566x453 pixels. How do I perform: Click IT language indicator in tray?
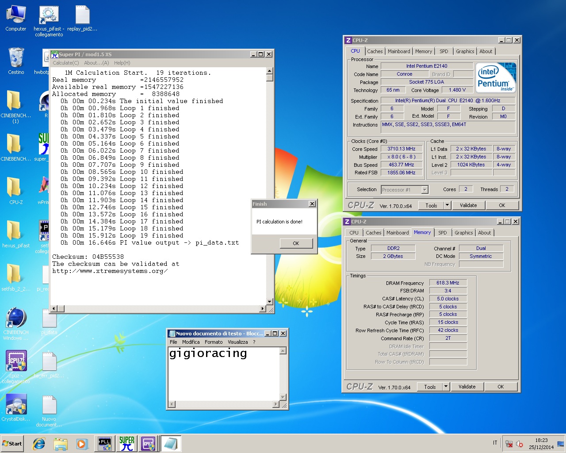click(x=495, y=443)
